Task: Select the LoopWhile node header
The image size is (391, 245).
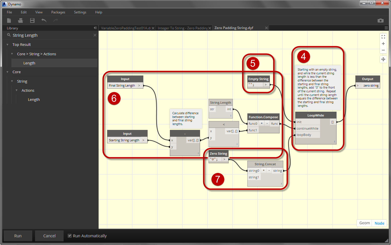Action: click(x=316, y=115)
